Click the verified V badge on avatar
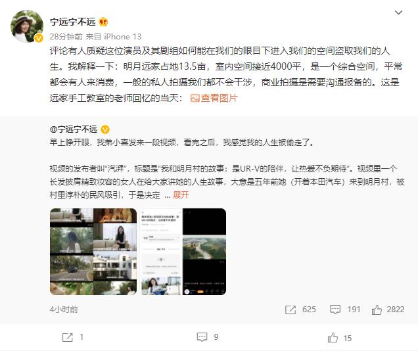Image resolution: width=418 pixels, height=351 pixels. point(39,38)
